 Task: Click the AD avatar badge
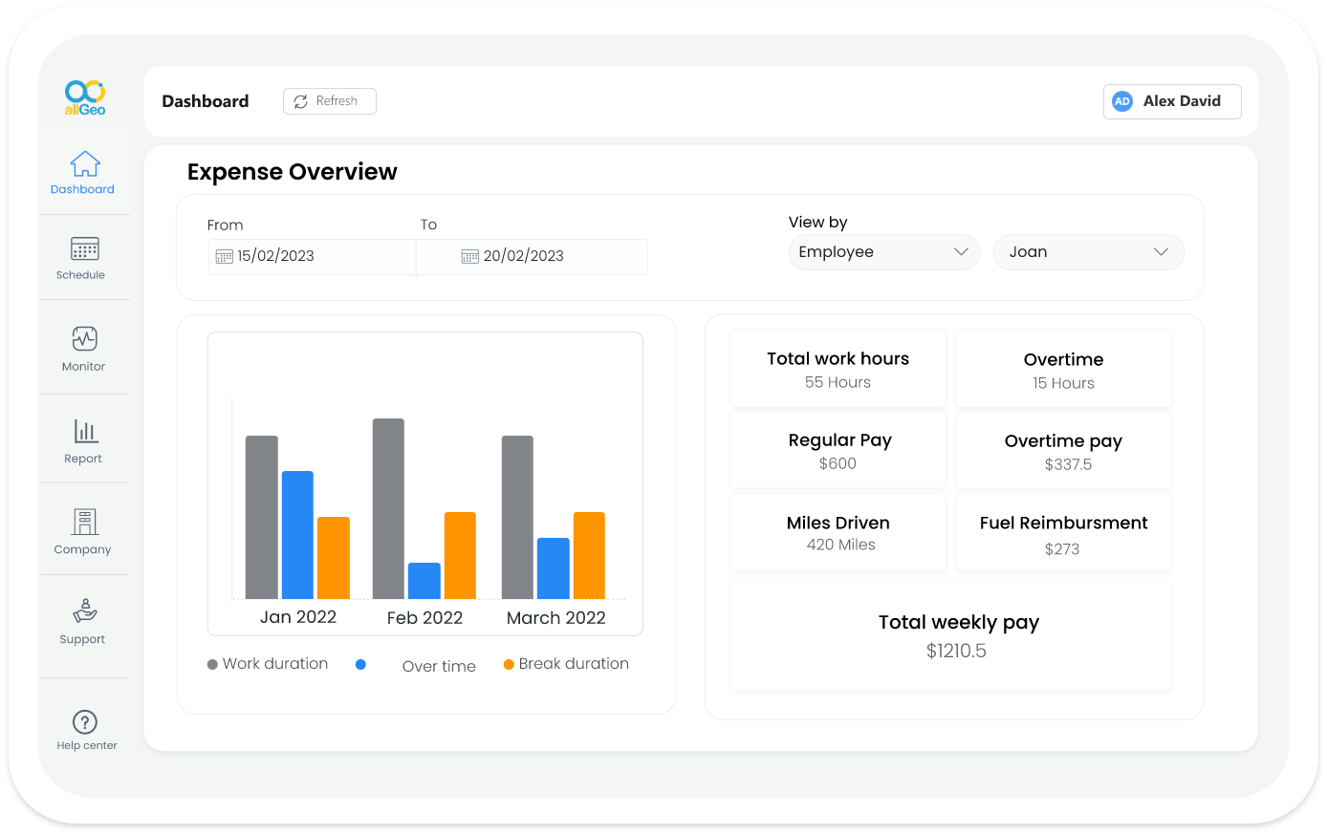pyautogui.click(x=1122, y=101)
